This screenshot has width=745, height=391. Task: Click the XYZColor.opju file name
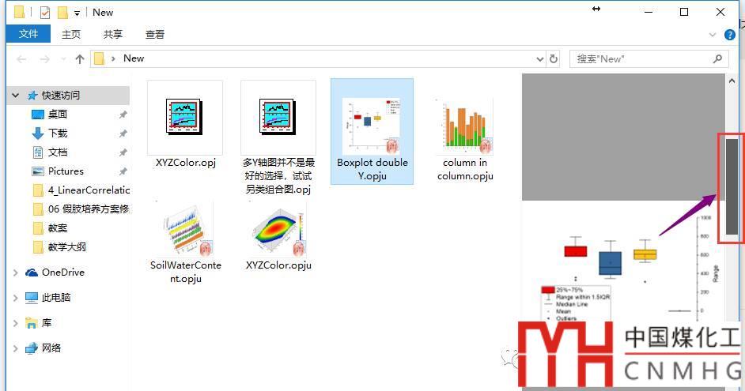[278, 265]
